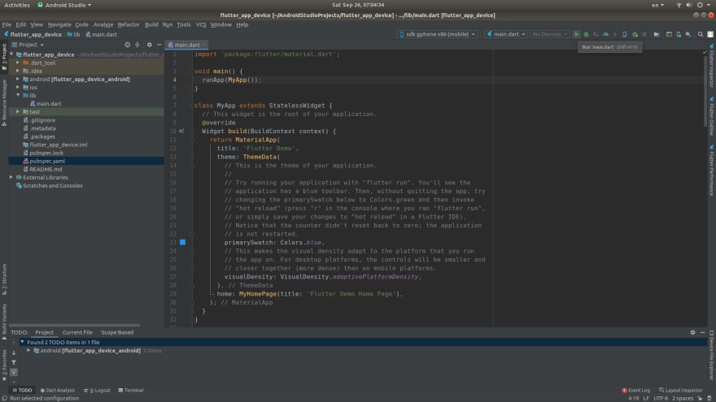This screenshot has width=716, height=402.
Task: Open the Layout Inspector
Action: pyautogui.click(x=681, y=391)
